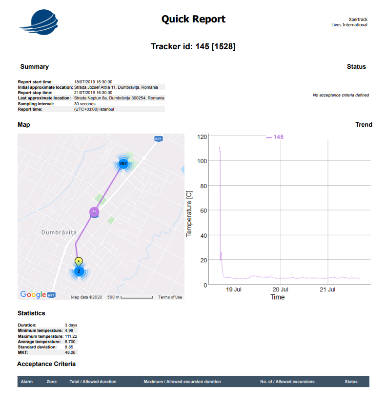Screen dimensions: 386x404
Task: Click the Xpertrack globe logo
Action: click(39, 22)
